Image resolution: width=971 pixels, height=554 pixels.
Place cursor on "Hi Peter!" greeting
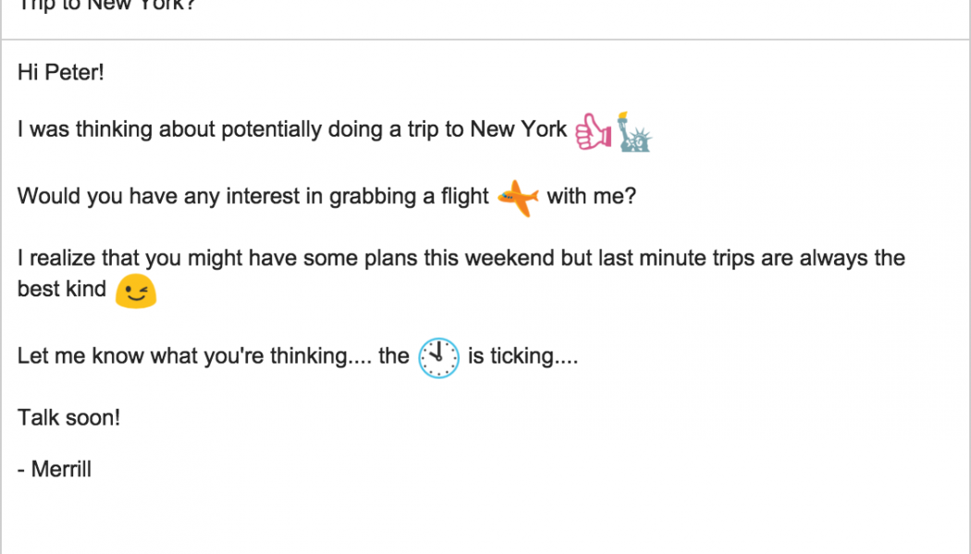click(61, 72)
